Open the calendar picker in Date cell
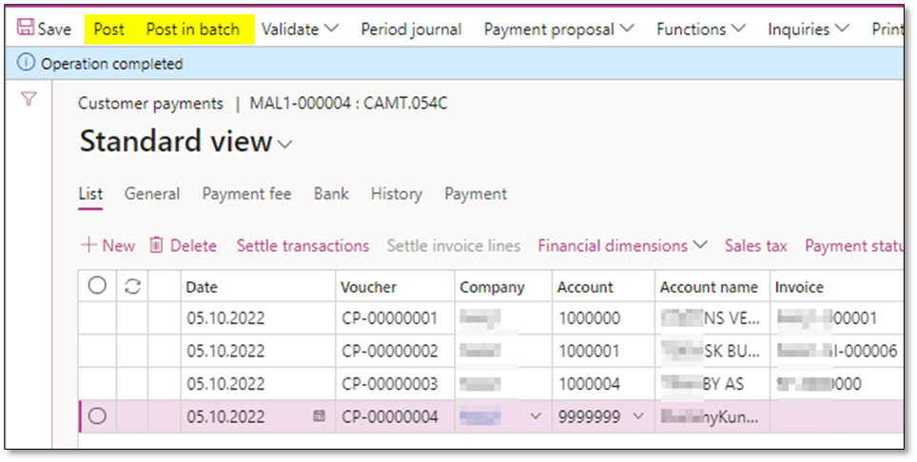917x462 pixels. (x=319, y=415)
